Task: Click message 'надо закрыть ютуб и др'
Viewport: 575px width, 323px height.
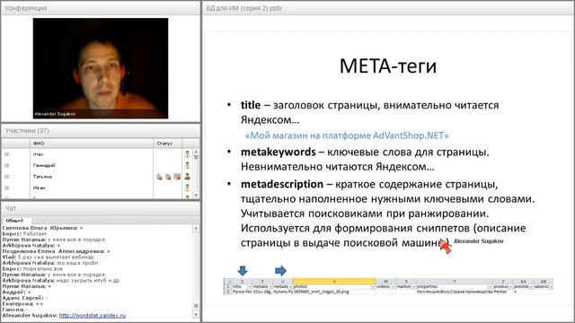Action: tap(88, 281)
